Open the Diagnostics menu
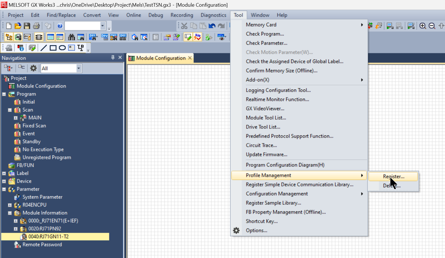Screen dimensions: 445x258 point(214,15)
